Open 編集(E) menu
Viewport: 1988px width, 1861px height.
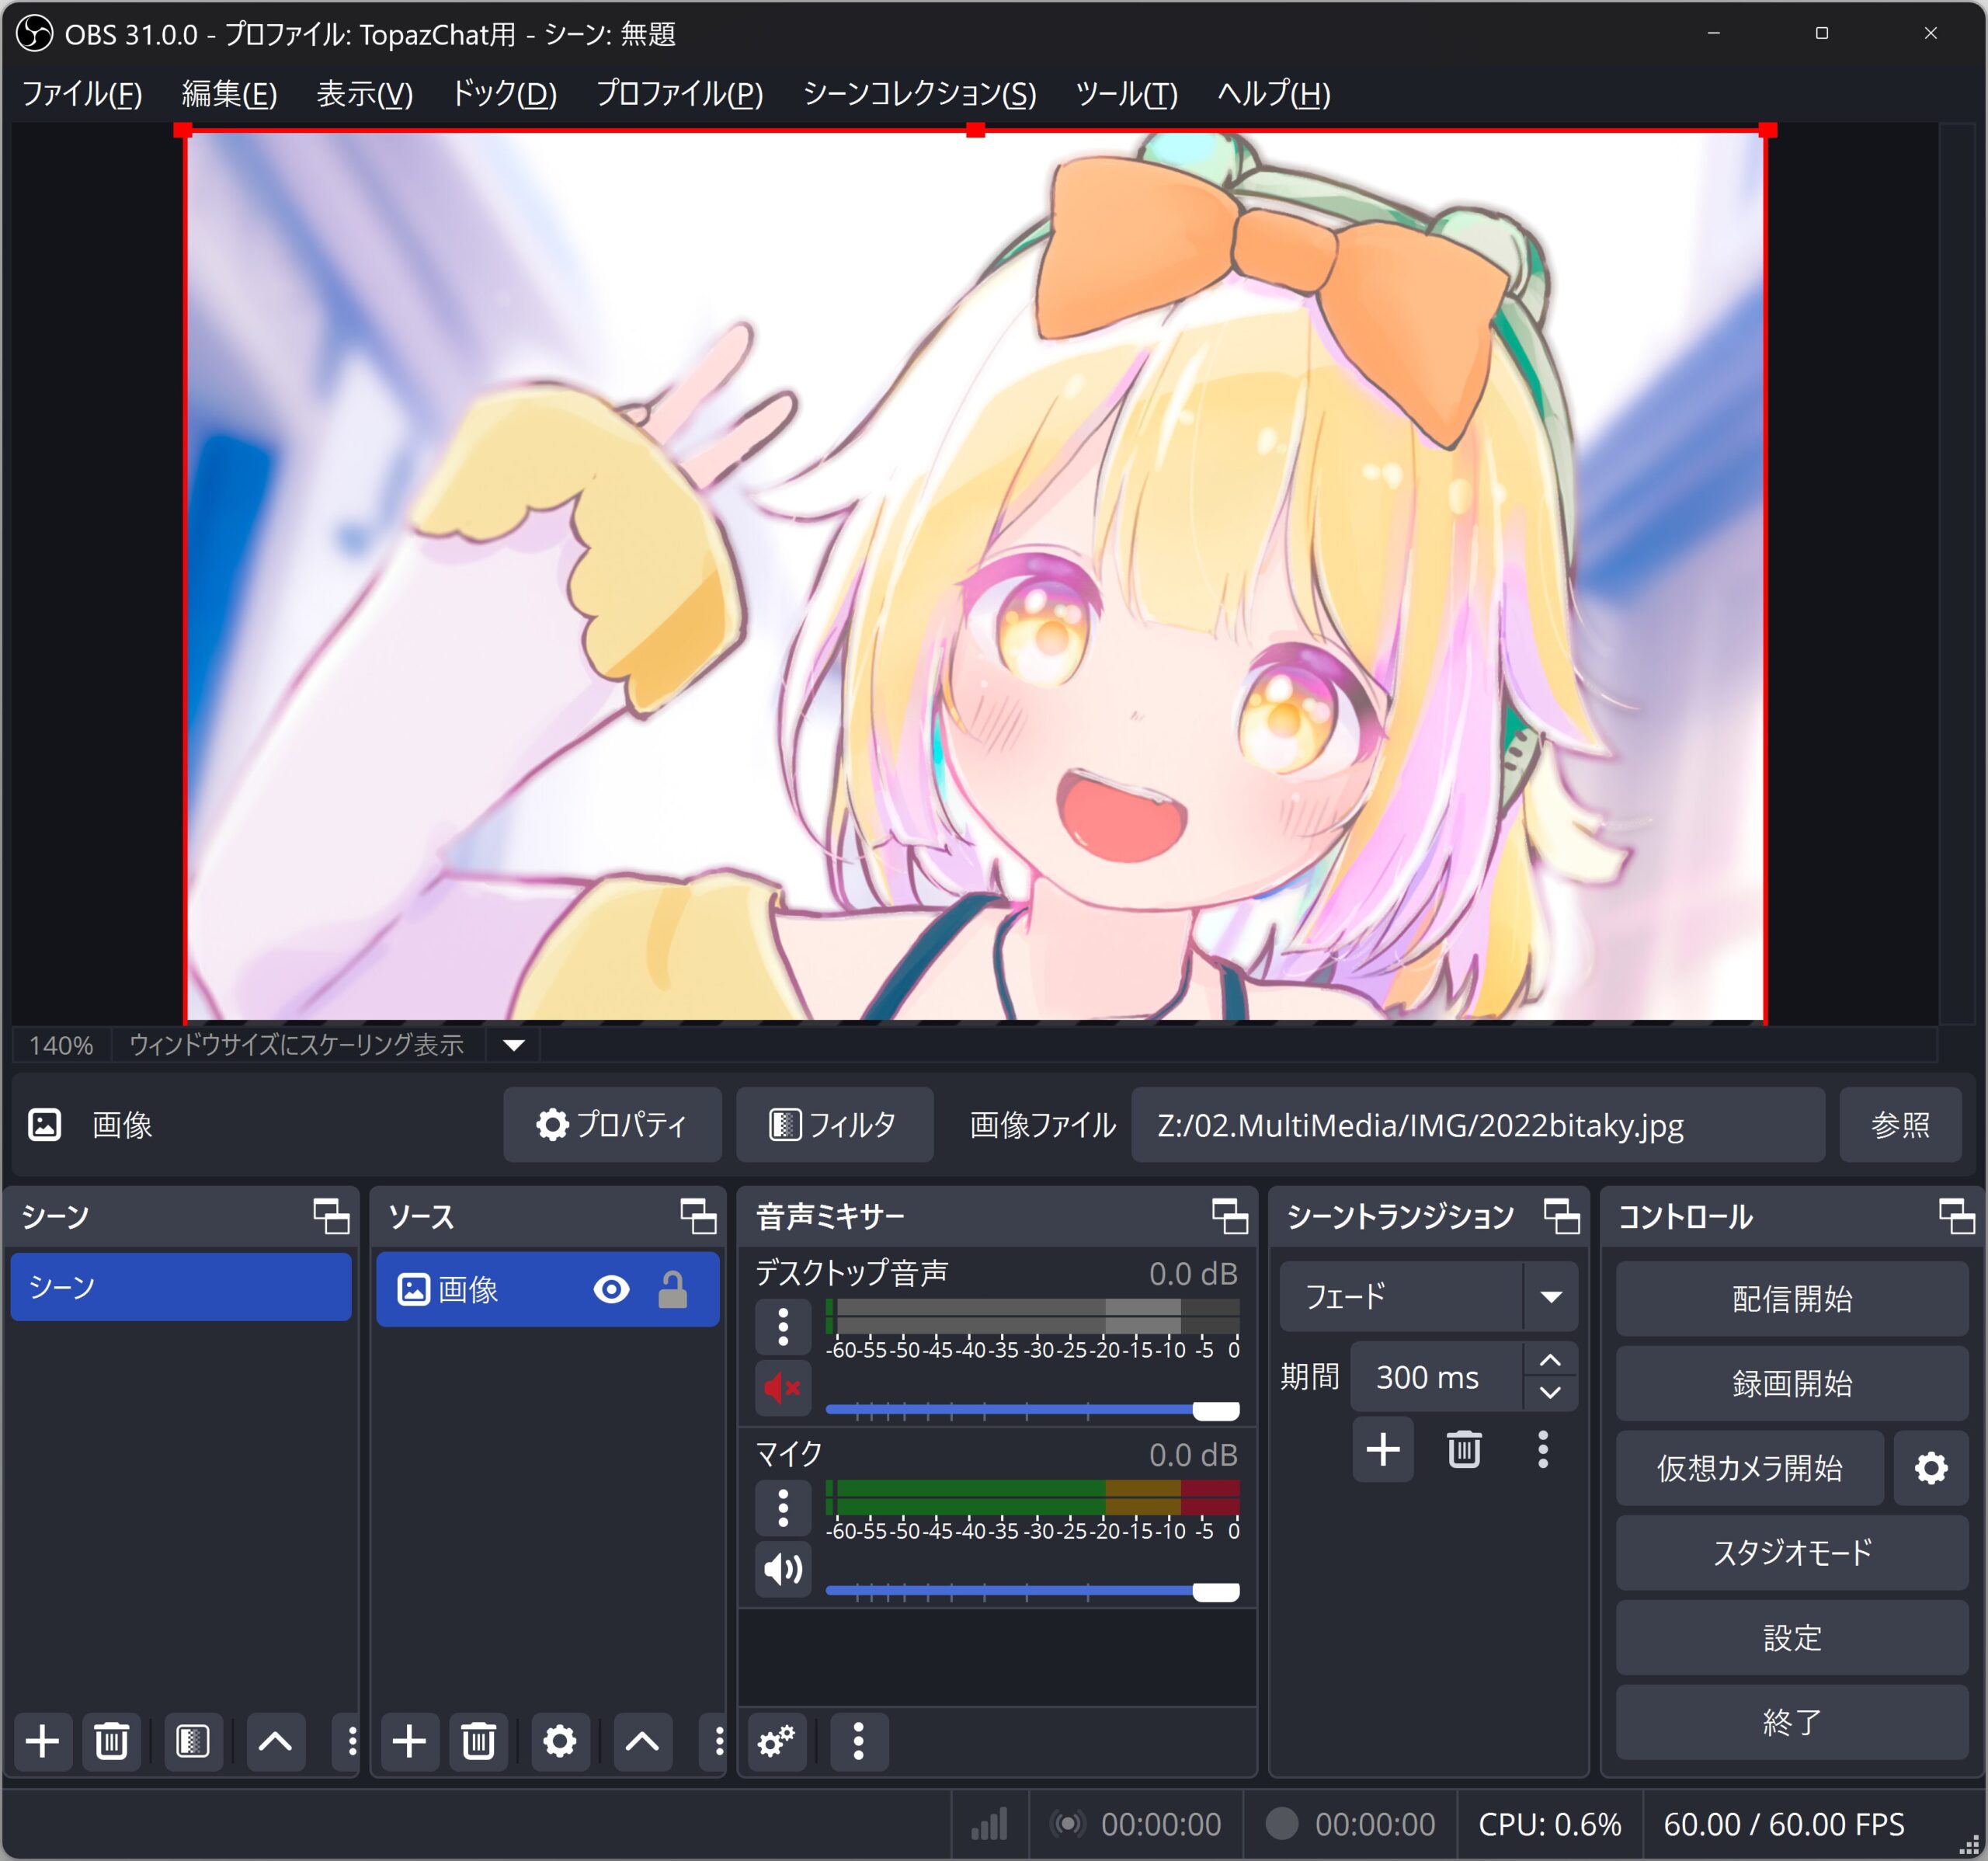click(230, 94)
